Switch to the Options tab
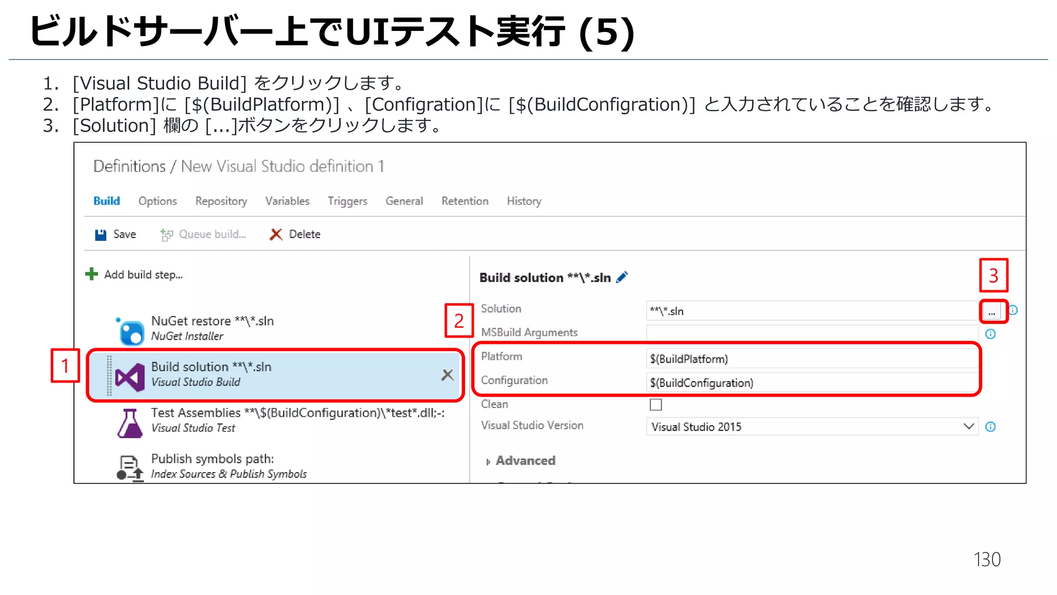Viewport: 1057px width, 595px height. click(x=157, y=201)
